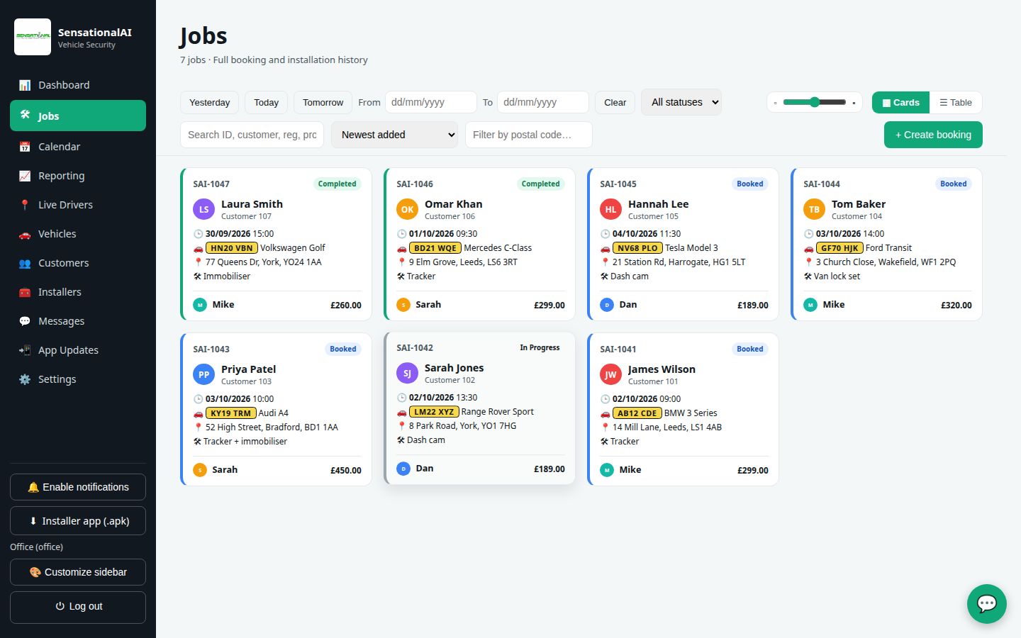Open the Customers page
1021x638 pixels.
(78, 263)
